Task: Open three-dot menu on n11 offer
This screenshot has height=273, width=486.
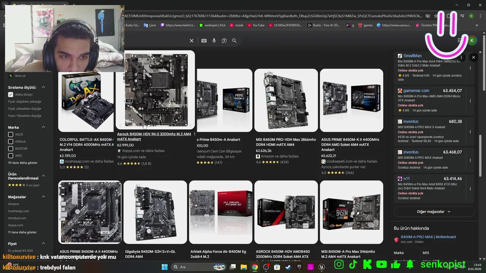Action: (470, 189)
